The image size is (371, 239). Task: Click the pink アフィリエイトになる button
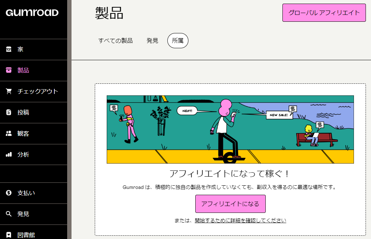(230, 204)
